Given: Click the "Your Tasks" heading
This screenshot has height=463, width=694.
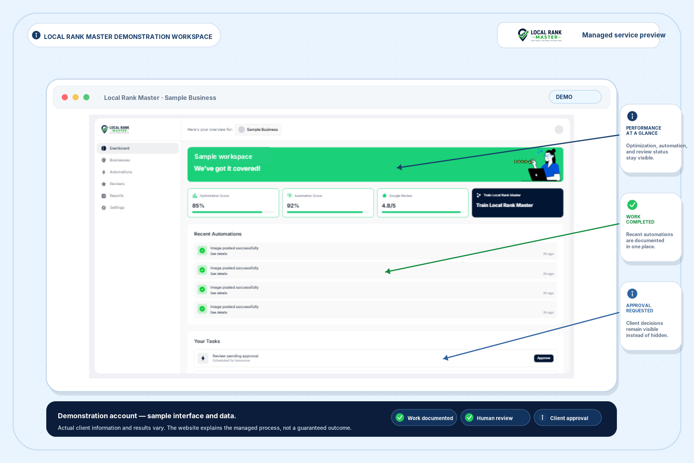Looking at the screenshot, I should 207,341.
